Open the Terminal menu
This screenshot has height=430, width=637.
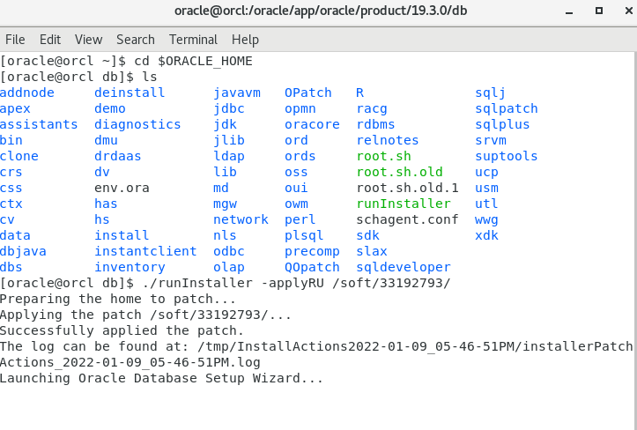[193, 40]
